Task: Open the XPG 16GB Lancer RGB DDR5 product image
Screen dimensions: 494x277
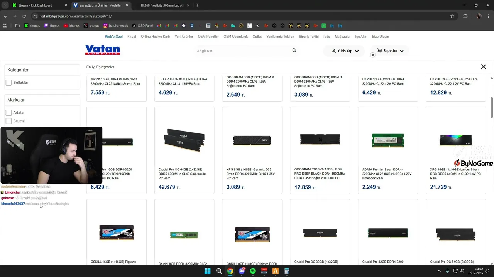Action: [456, 140]
